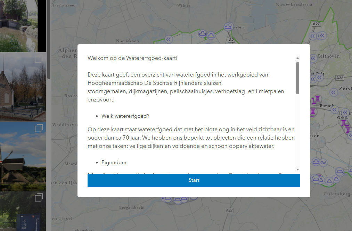Click 'Eigendom' bullet text
Image resolution: width=352 pixels, height=231 pixels.
coord(114,162)
